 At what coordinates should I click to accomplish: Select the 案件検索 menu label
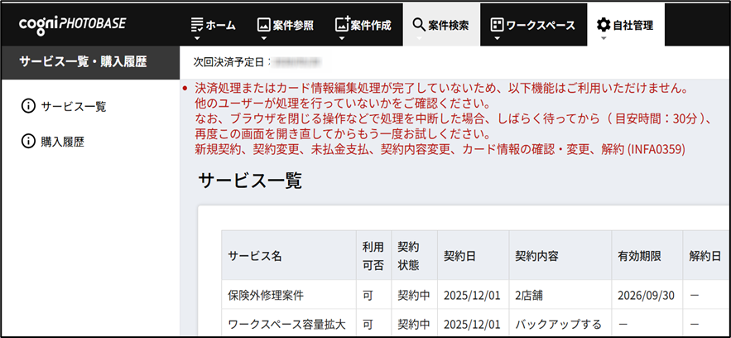pyautogui.click(x=449, y=25)
